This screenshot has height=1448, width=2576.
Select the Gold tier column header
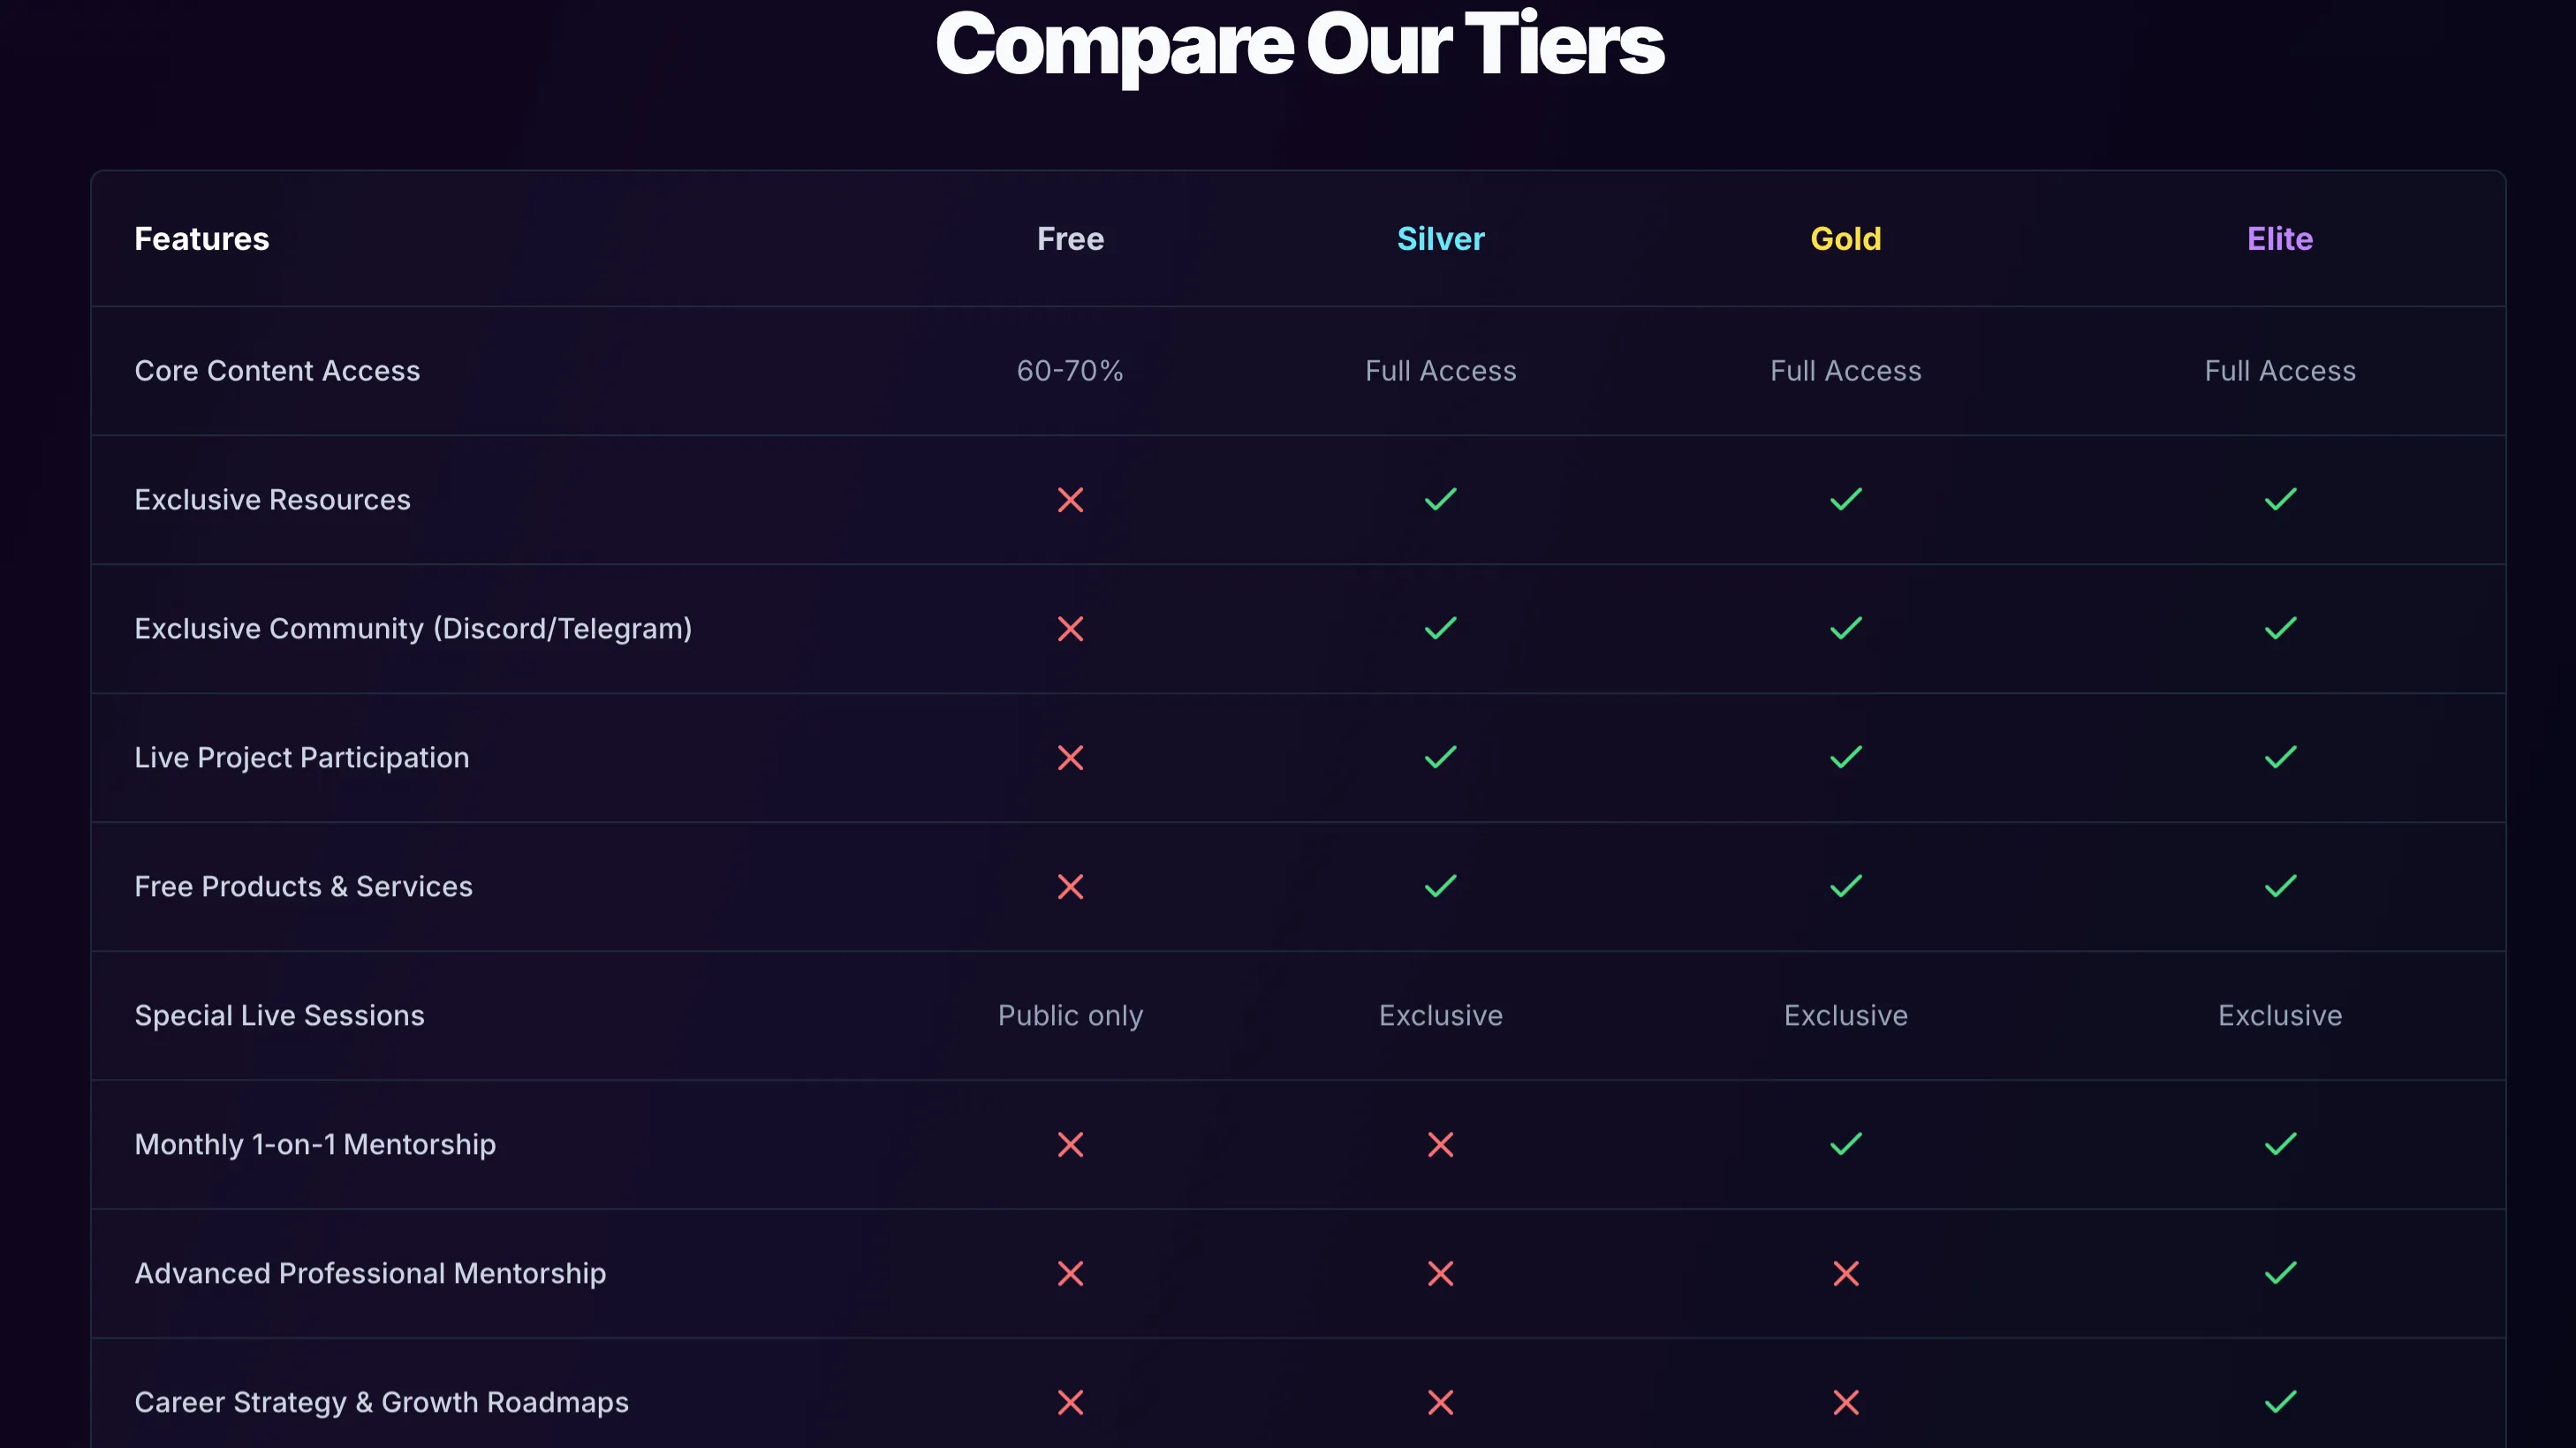[1845, 239]
